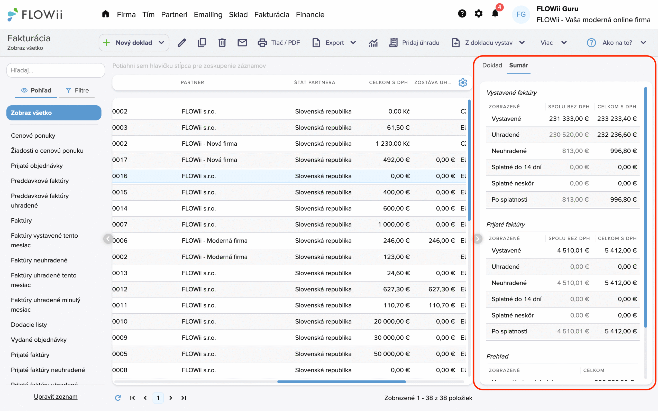Click the horizontal table scrollbar
The width and height of the screenshot is (658, 411).
coord(341,382)
